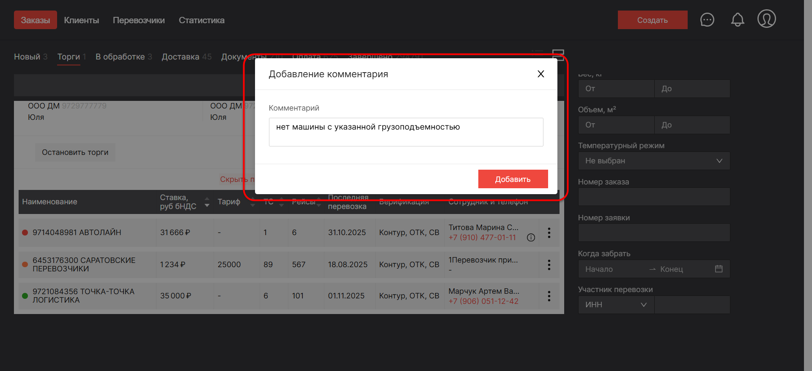The width and height of the screenshot is (812, 371).
Task: Click the Номер заказа input field
Action: 653,197
